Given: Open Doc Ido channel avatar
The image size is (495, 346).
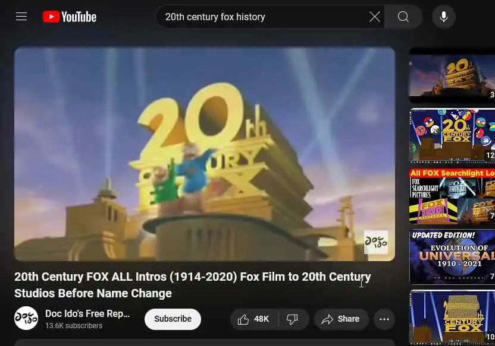Looking at the screenshot, I should (26, 318).
